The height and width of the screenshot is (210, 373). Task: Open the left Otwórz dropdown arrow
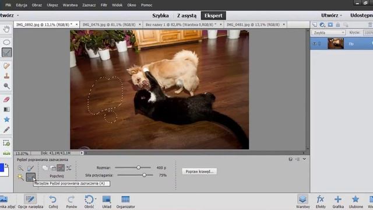point(18,16)
